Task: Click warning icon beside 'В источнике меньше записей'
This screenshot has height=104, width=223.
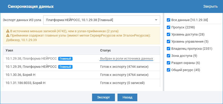Action: tap(8, 31)
